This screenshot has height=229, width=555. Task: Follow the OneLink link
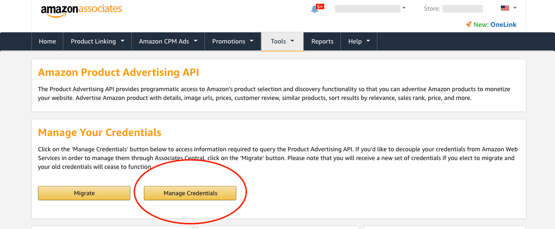tap(503, 25)
